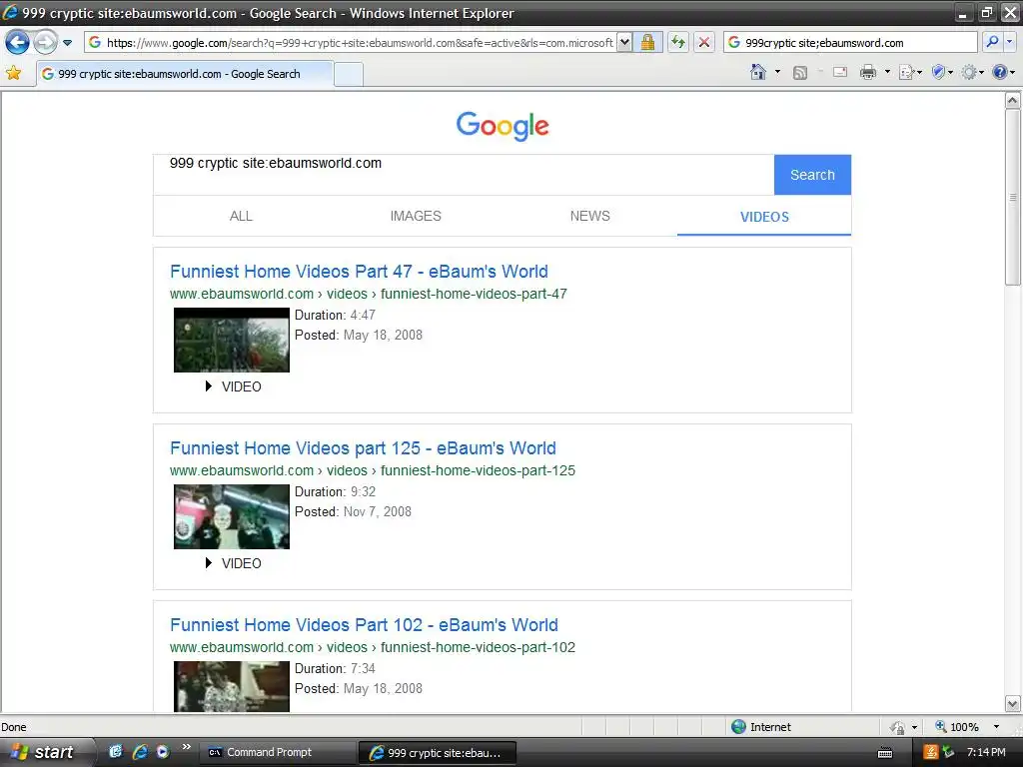Image resolution: width=1023 pixels, height=767 pixels.
Task: Click the 999 cryptic site taskbar button
Action: click(438, 753)
